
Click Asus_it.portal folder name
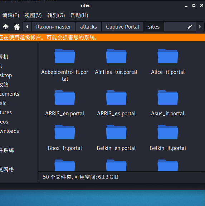pyautogui.click(x=168, y=114)
